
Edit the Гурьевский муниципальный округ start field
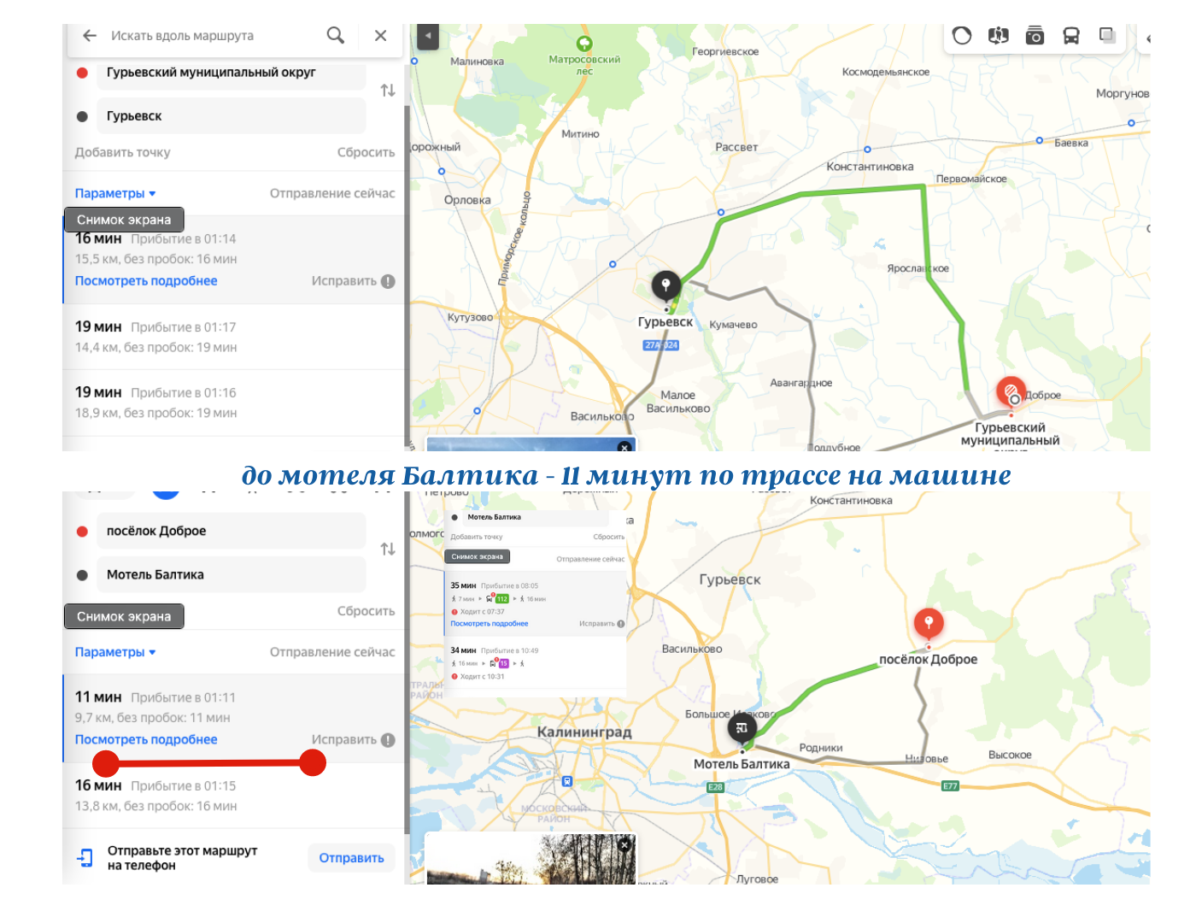(231, 73)
